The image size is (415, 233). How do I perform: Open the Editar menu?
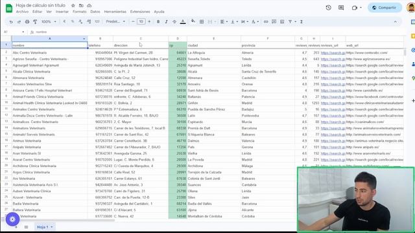pos(37,12)
